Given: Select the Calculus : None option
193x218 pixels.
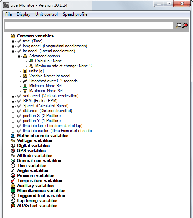Looking at the screenshot, I should coord(49,61).
